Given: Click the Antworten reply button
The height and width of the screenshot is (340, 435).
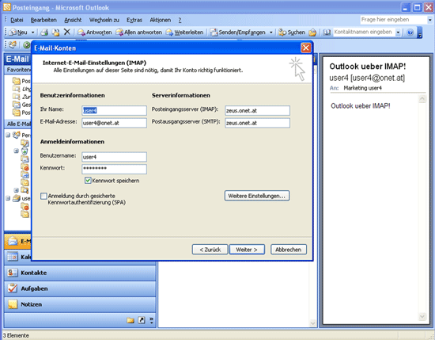Looking at the screenshot, I should (94, 32).
